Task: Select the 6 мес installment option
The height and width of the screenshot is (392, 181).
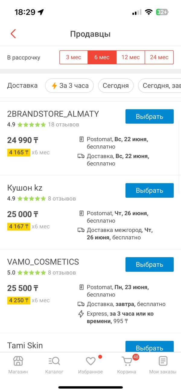Action: click(102, 57)
